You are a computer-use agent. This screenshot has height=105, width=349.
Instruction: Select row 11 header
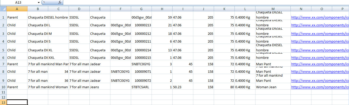(3, 92)
